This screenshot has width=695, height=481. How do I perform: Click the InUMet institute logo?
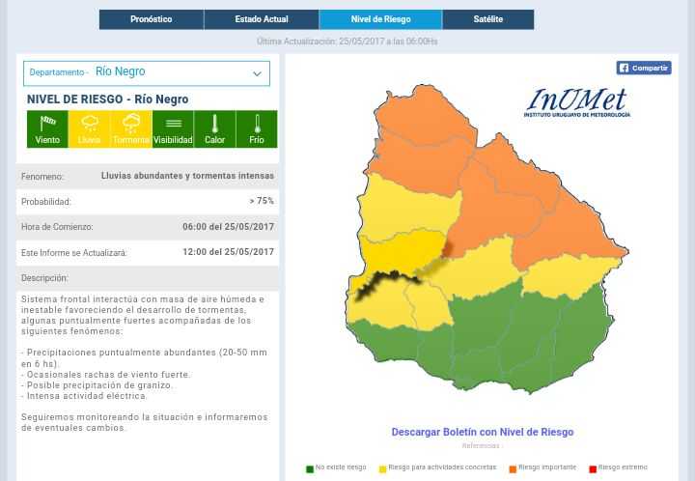(x=576, y=102)
